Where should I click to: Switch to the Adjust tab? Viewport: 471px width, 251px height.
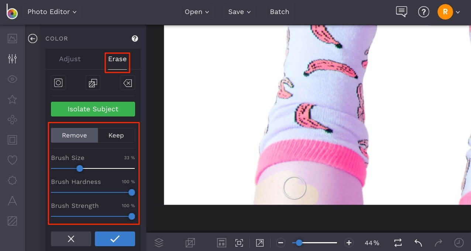(70, 59)
